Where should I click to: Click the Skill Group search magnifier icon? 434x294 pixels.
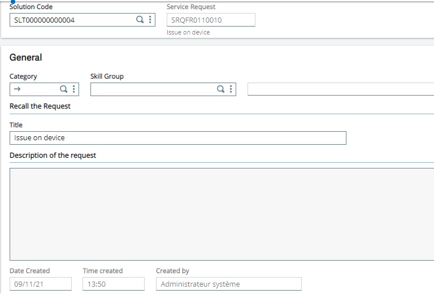coord(221,89)
